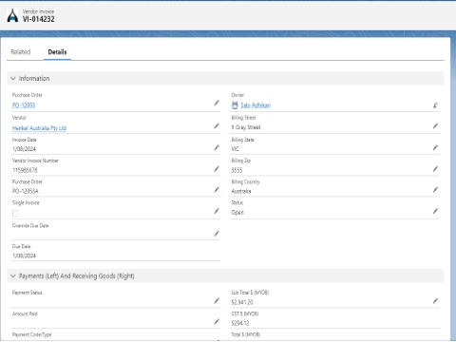The image size is (456, 342).
Task: Open the Henkel Australia Pty Ltd vendor link
Action: pos(39,128)
